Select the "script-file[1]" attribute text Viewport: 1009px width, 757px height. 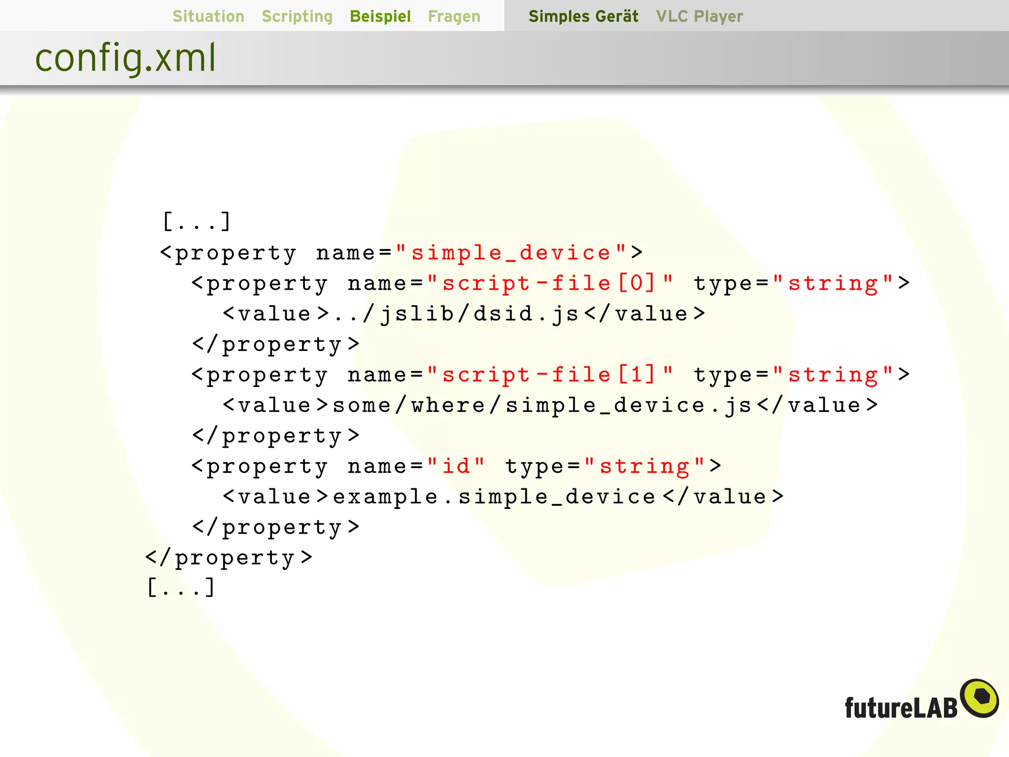[550, 375]
